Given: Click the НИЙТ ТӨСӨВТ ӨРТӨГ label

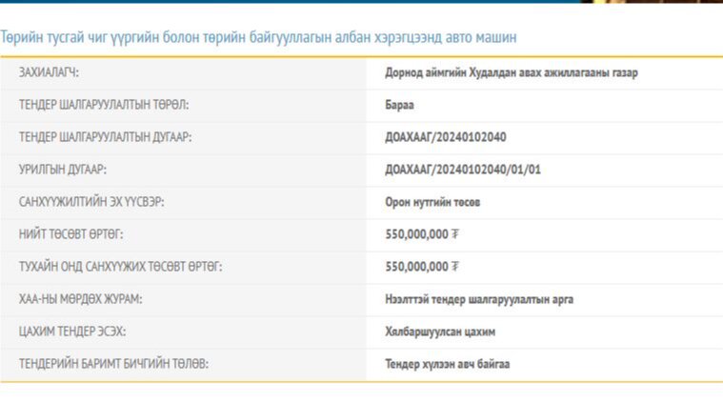Looking at the screenshot, I should [71, 234].
